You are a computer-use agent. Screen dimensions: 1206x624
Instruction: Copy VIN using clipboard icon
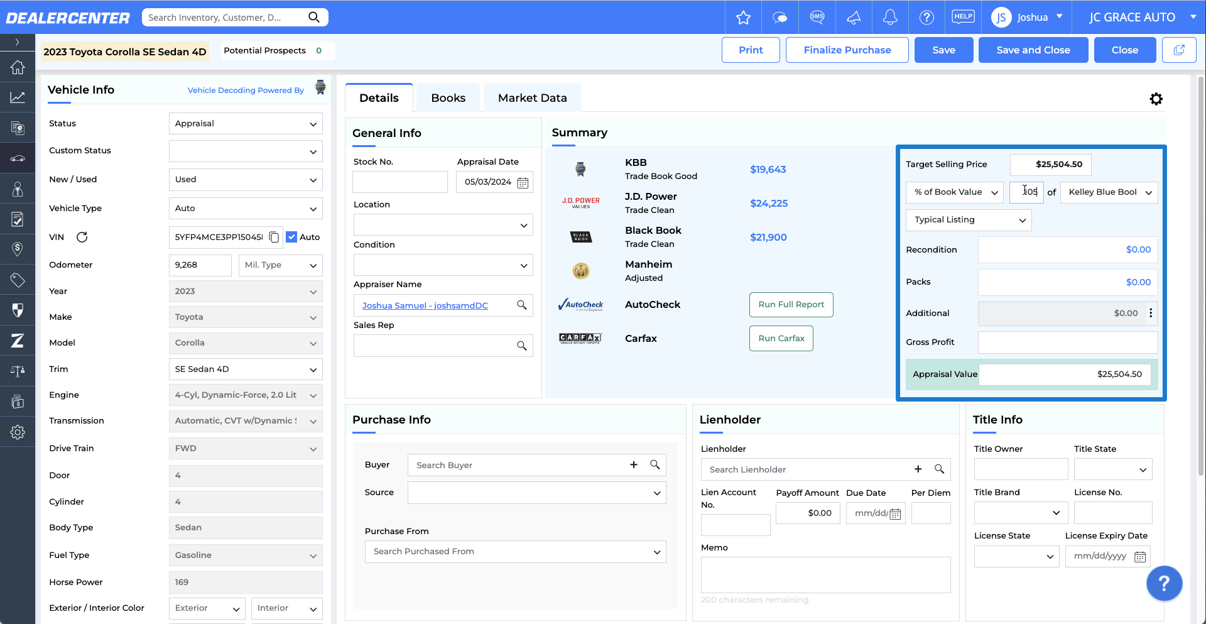click(274, 237)
